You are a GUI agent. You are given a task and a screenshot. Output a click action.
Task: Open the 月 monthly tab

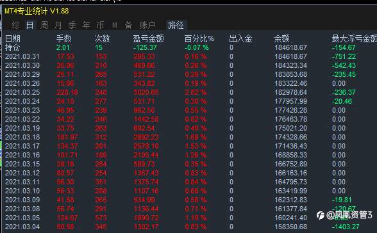[x=58, y=25]
